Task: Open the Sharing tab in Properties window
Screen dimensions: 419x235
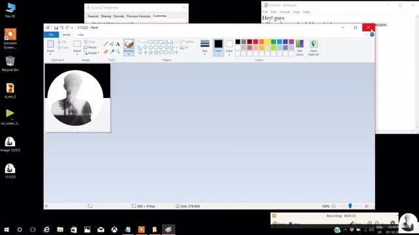Action: click(x=106, y=16)
